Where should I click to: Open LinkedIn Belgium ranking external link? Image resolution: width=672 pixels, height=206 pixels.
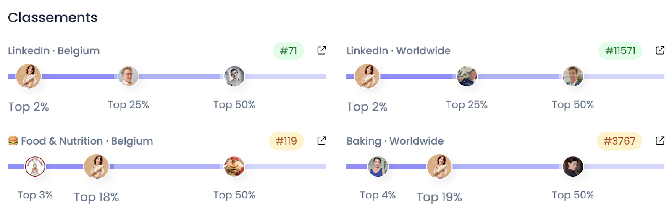tap(321, 50)
